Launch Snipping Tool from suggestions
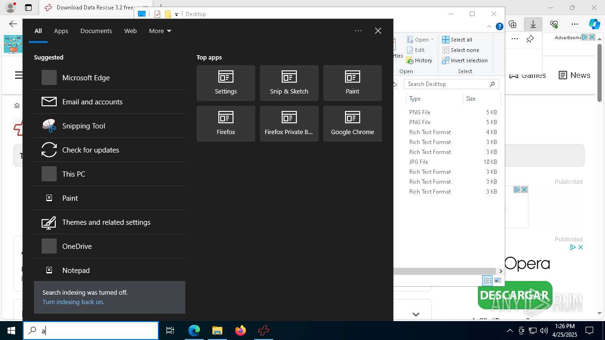The width and height of the screenshot is (605, 340). (110, 126)
